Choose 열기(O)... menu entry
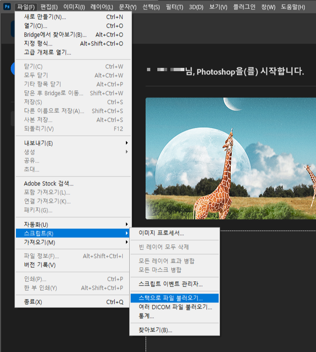 point(73,26)
